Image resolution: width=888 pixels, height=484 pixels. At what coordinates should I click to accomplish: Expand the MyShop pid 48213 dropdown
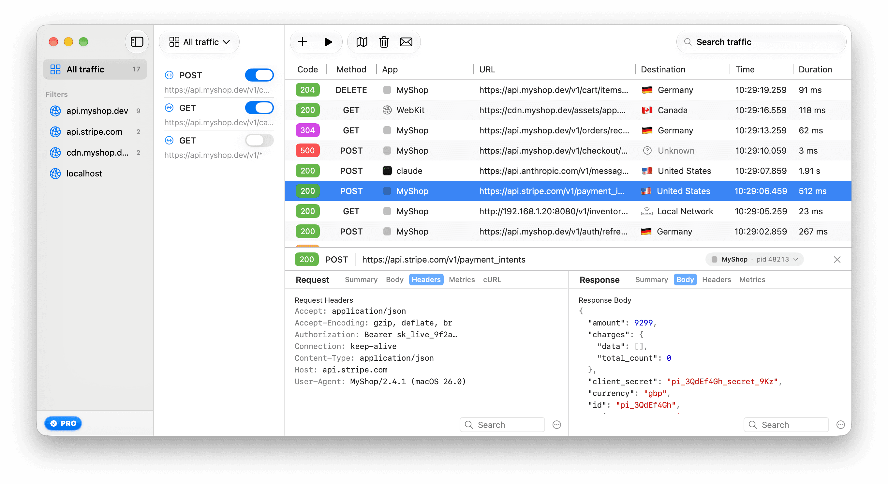(755, 259)
